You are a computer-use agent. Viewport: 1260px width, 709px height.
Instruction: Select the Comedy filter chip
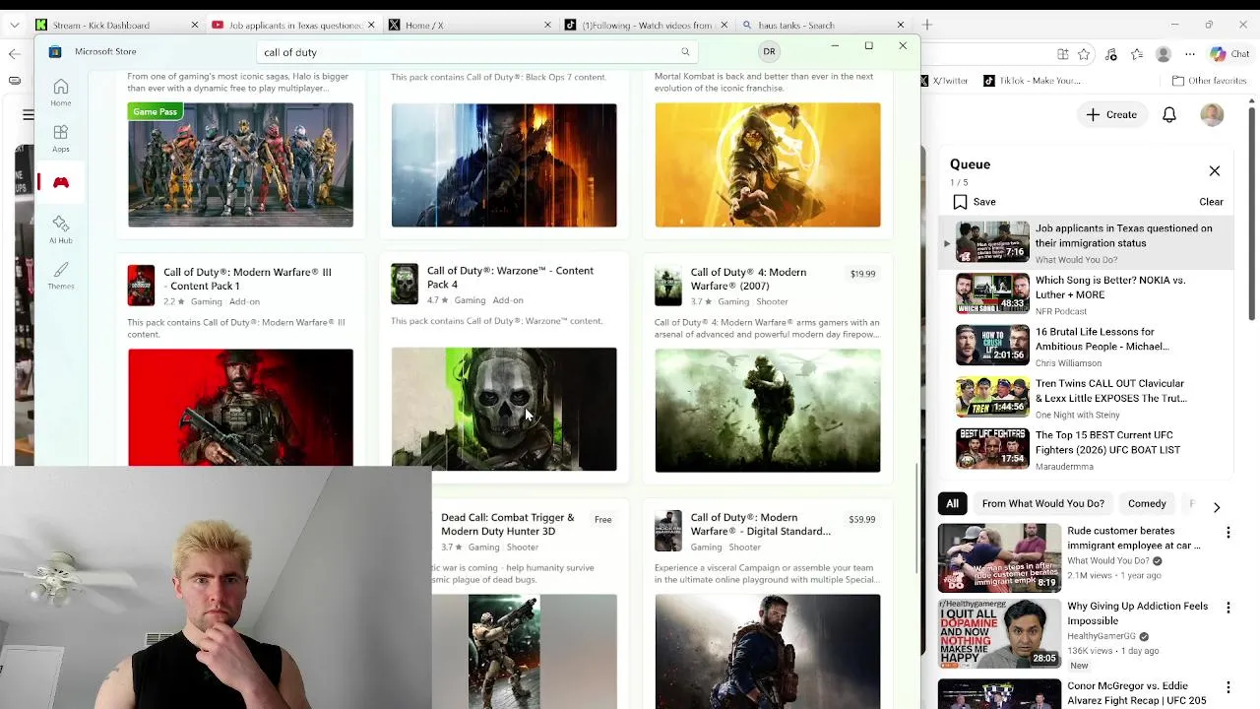(1147, 503)
